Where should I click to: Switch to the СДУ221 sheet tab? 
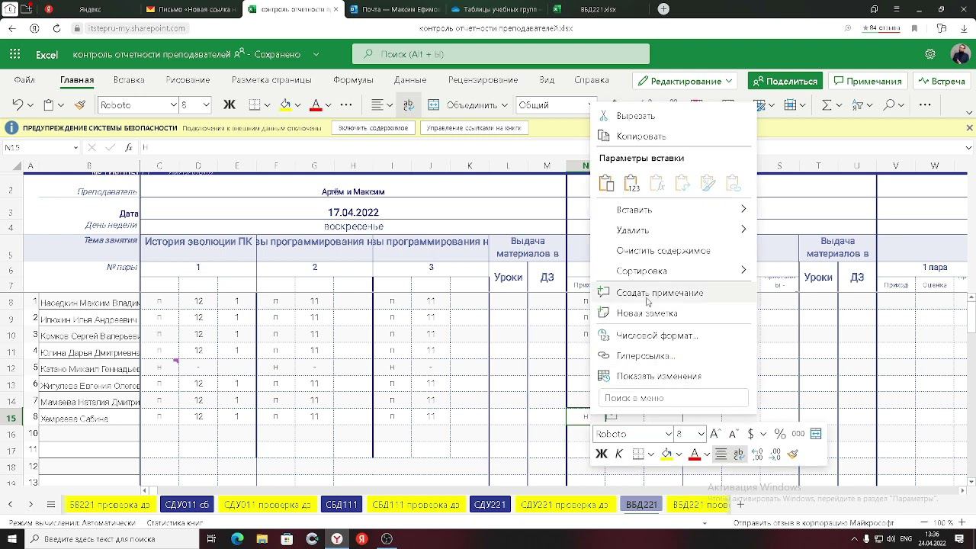coord(490,505)
